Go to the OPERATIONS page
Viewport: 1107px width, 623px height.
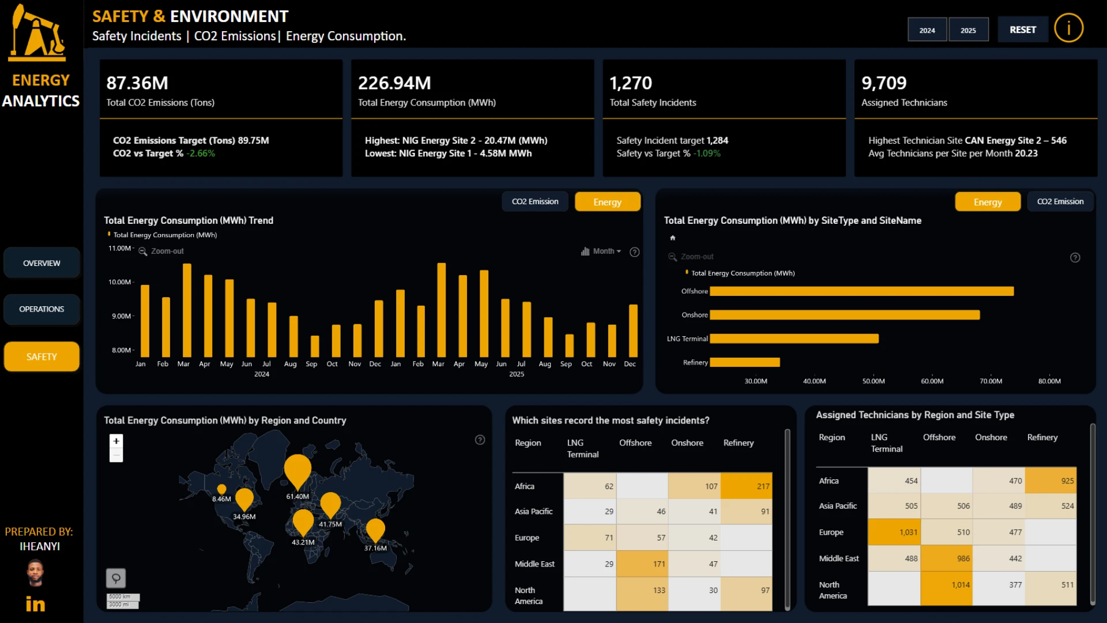click(x=42, y=309)
